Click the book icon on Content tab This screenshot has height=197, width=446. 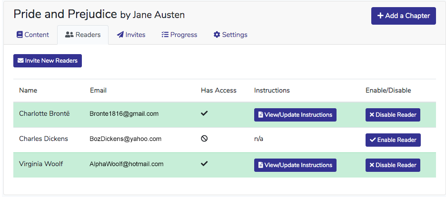pos(20,35)
